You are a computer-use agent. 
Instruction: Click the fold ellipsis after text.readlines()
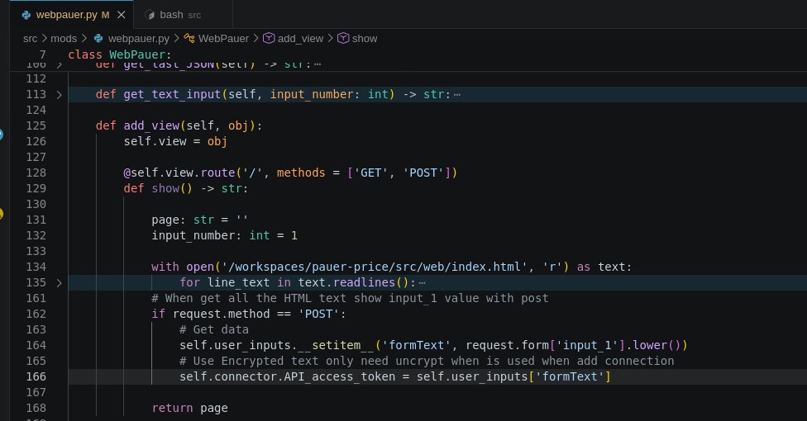click(x=422, y=282)
